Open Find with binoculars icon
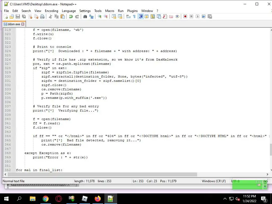This screenshot has height=204, width=272. [85, 16]
